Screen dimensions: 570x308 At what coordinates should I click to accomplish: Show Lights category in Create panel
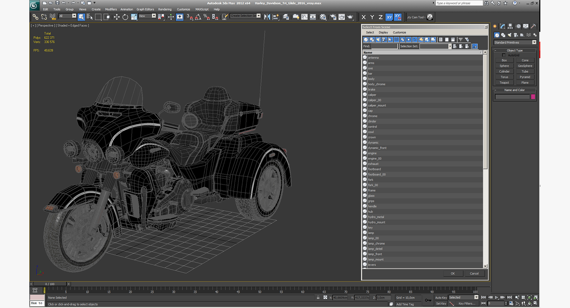click(x=510, y=35)
